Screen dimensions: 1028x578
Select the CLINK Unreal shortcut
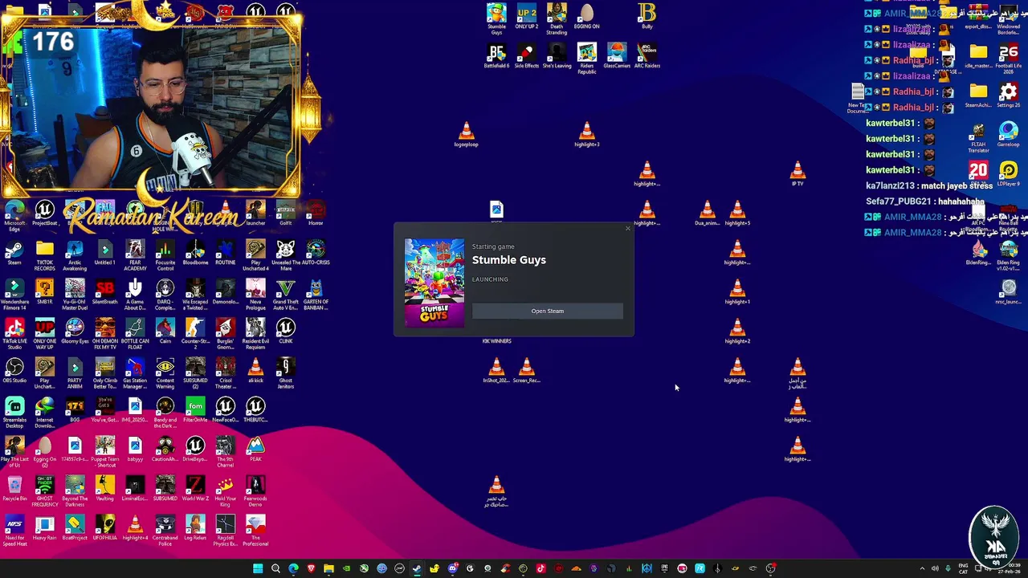(x=285, y=331)
